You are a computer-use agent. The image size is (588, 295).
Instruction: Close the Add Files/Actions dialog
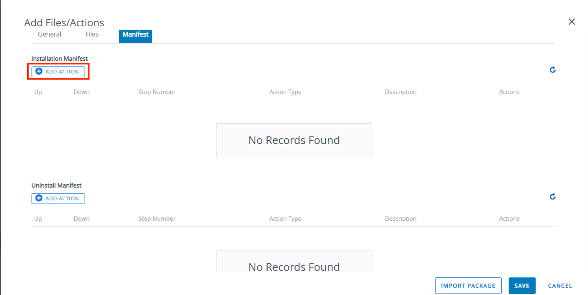[572, 22]
